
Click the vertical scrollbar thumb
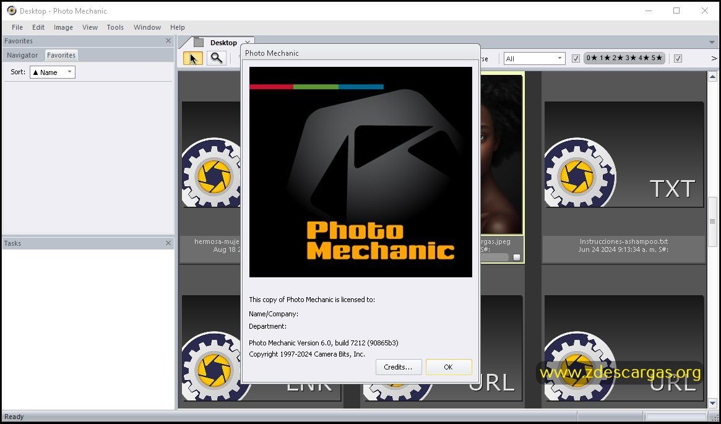point(713,222)
